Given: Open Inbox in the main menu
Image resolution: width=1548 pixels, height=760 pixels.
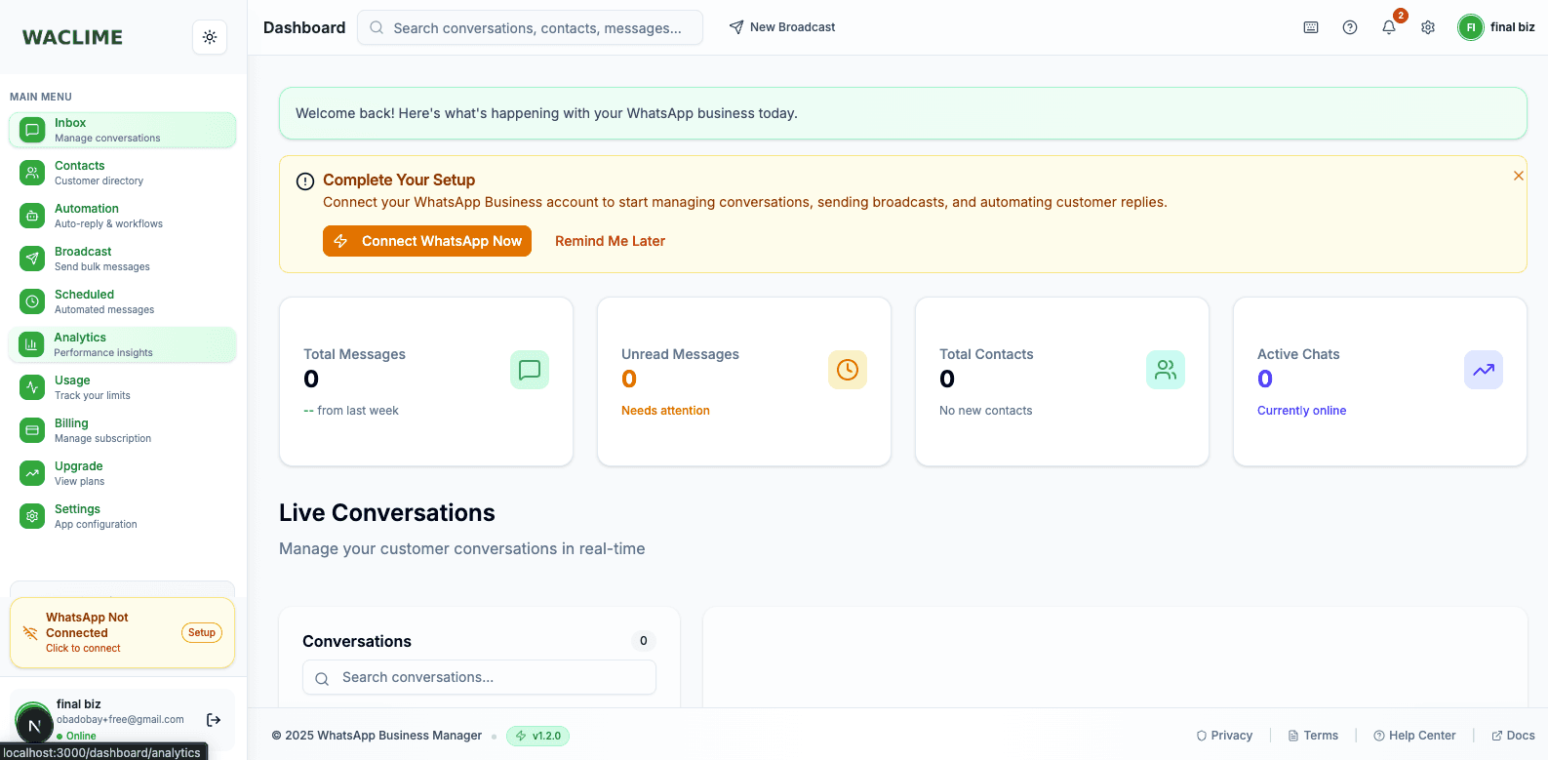Looking at the screenshot, I should pos(122,130).
